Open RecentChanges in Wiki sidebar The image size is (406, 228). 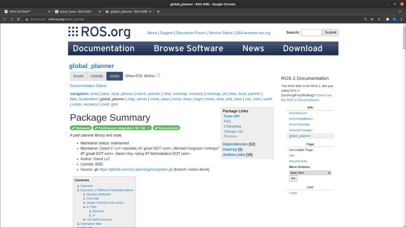point(301,130)
